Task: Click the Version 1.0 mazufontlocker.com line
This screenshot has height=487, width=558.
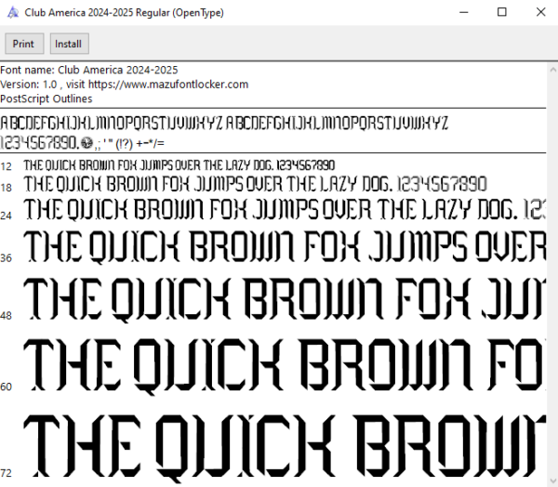Action: click(125, 85)
